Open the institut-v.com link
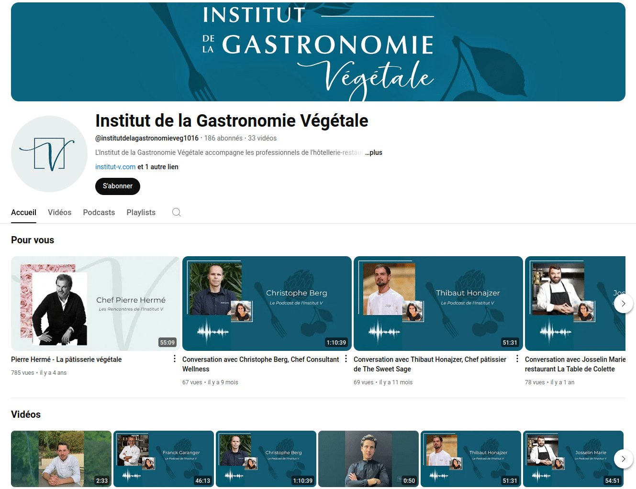 (x=115, y=167)
